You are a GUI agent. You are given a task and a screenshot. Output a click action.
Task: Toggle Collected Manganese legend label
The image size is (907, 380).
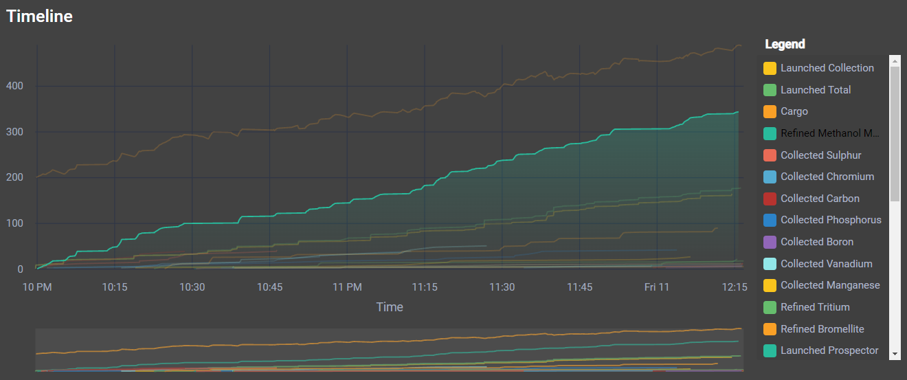point(830,285)
